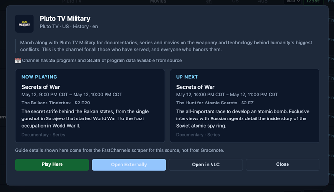Launch the stream via Open in VLC
This screenshot has height=192, width=334.
pos(206,164)
